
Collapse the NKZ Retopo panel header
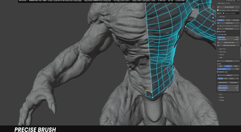[223, 3]
